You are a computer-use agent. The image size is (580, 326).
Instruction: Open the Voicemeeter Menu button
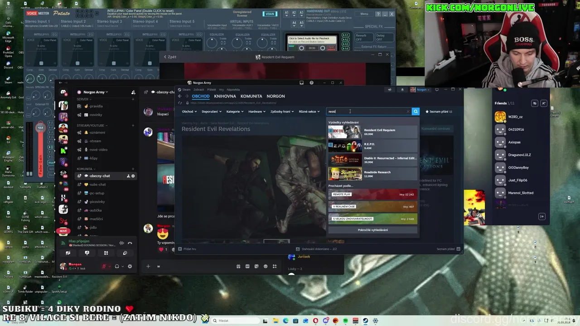(364, 14)
